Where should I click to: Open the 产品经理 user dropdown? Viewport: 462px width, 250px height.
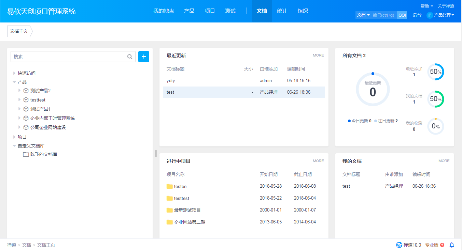(444, 15)
